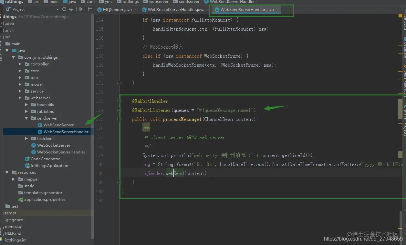Image resolution: width=406 pixels, height=245 pixels.
Task: Expand the core package
Action: click(20, 71)
